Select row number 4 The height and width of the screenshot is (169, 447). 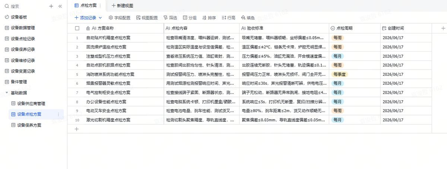tap(77, 65)
